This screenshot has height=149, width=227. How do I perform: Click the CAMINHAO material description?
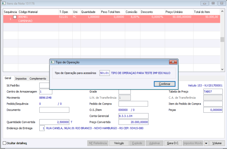pyautogui.click(x=25, y=21)
